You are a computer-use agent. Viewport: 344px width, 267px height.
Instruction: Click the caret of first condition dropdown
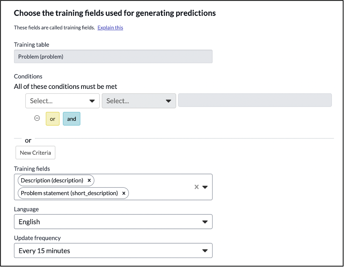[x=92, y=101]
